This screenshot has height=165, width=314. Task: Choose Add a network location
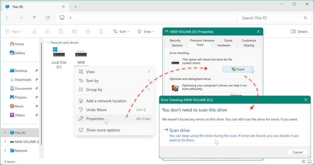tap(115, 101)
